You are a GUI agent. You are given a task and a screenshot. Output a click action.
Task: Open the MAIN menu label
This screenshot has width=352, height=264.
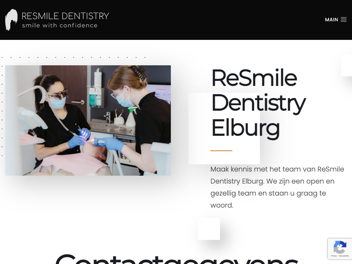pyautogui.click(x=331, y=20)
